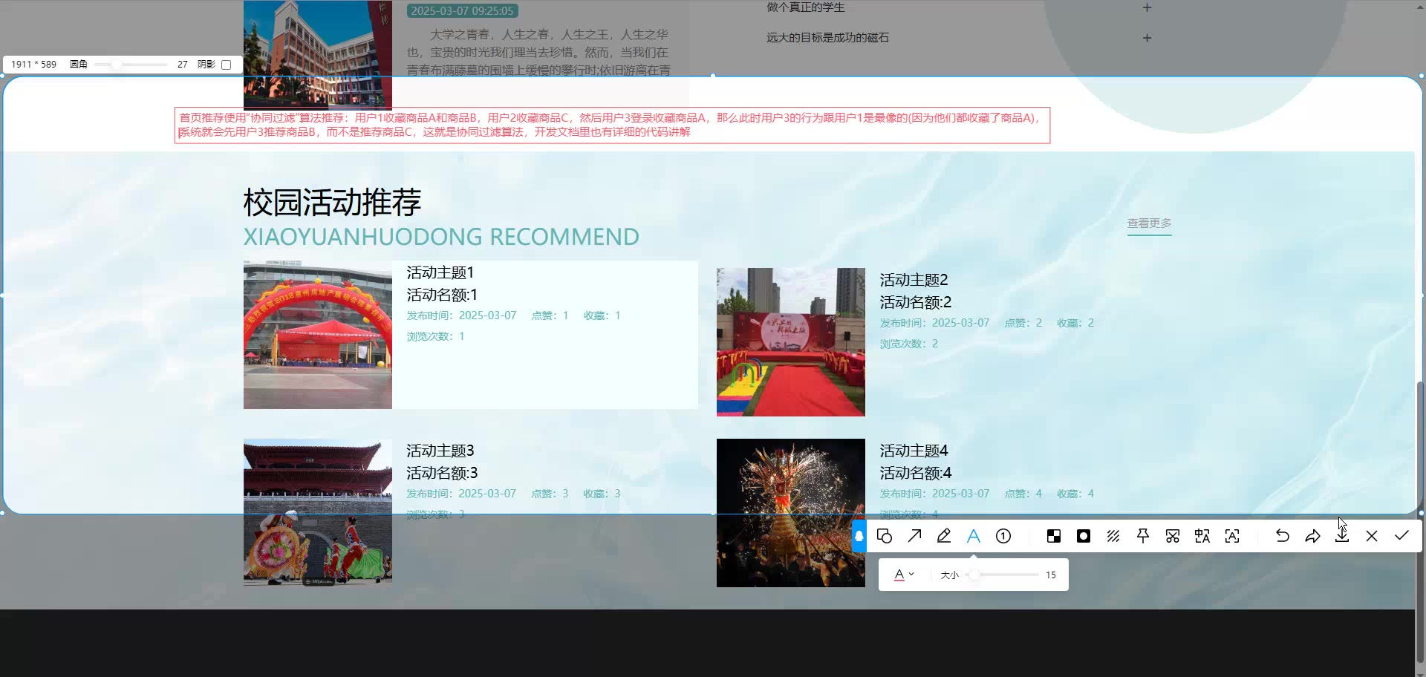Screen dimensions: 1426x677
Task: Click the red annotation text box
Action: 613,125
